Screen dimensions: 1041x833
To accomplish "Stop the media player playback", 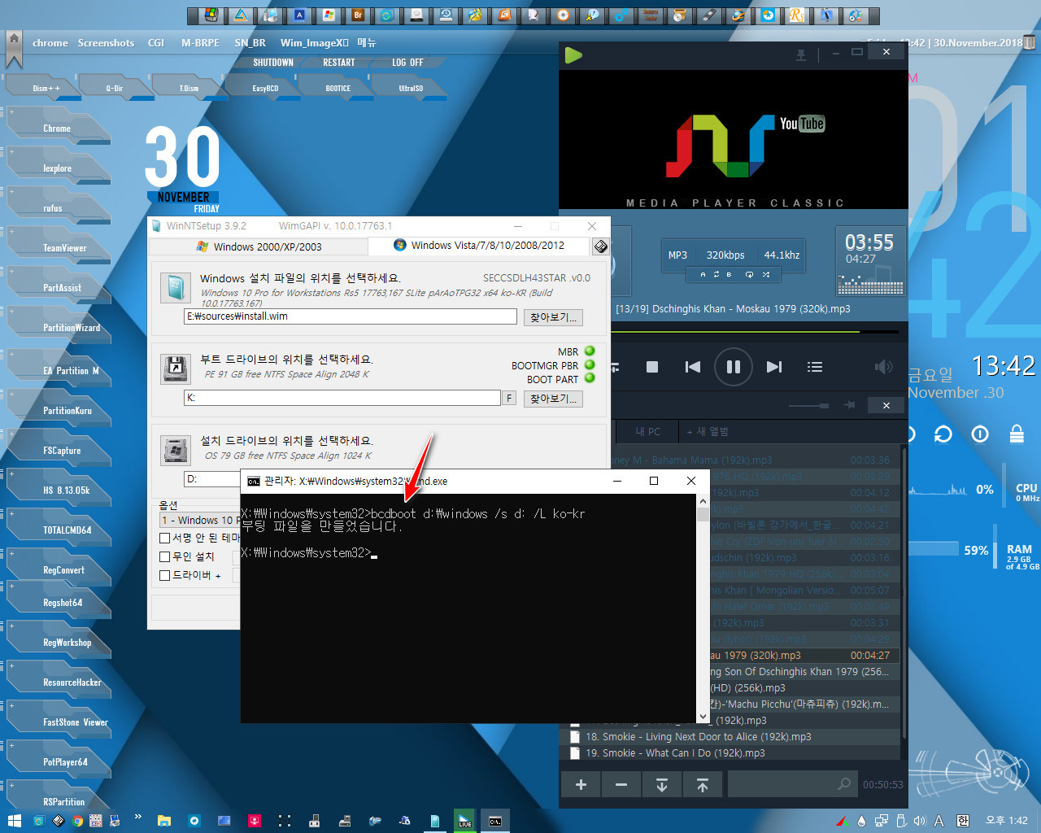I will pyautogui.click(x=651, y=367).
